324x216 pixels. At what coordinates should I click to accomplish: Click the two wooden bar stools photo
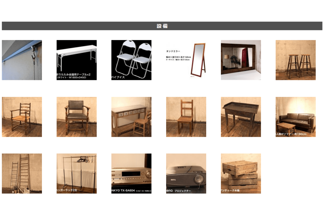(x=296, y=60)
